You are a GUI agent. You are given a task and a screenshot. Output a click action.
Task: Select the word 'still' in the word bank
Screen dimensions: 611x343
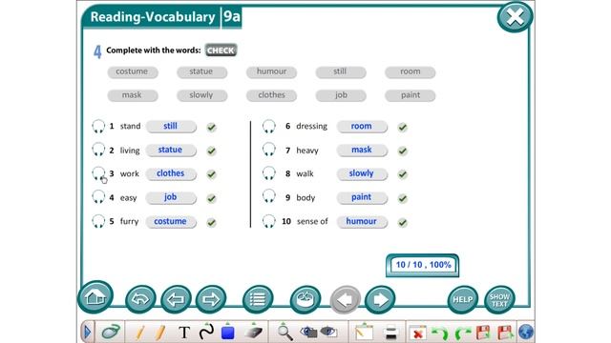point(341,72)
